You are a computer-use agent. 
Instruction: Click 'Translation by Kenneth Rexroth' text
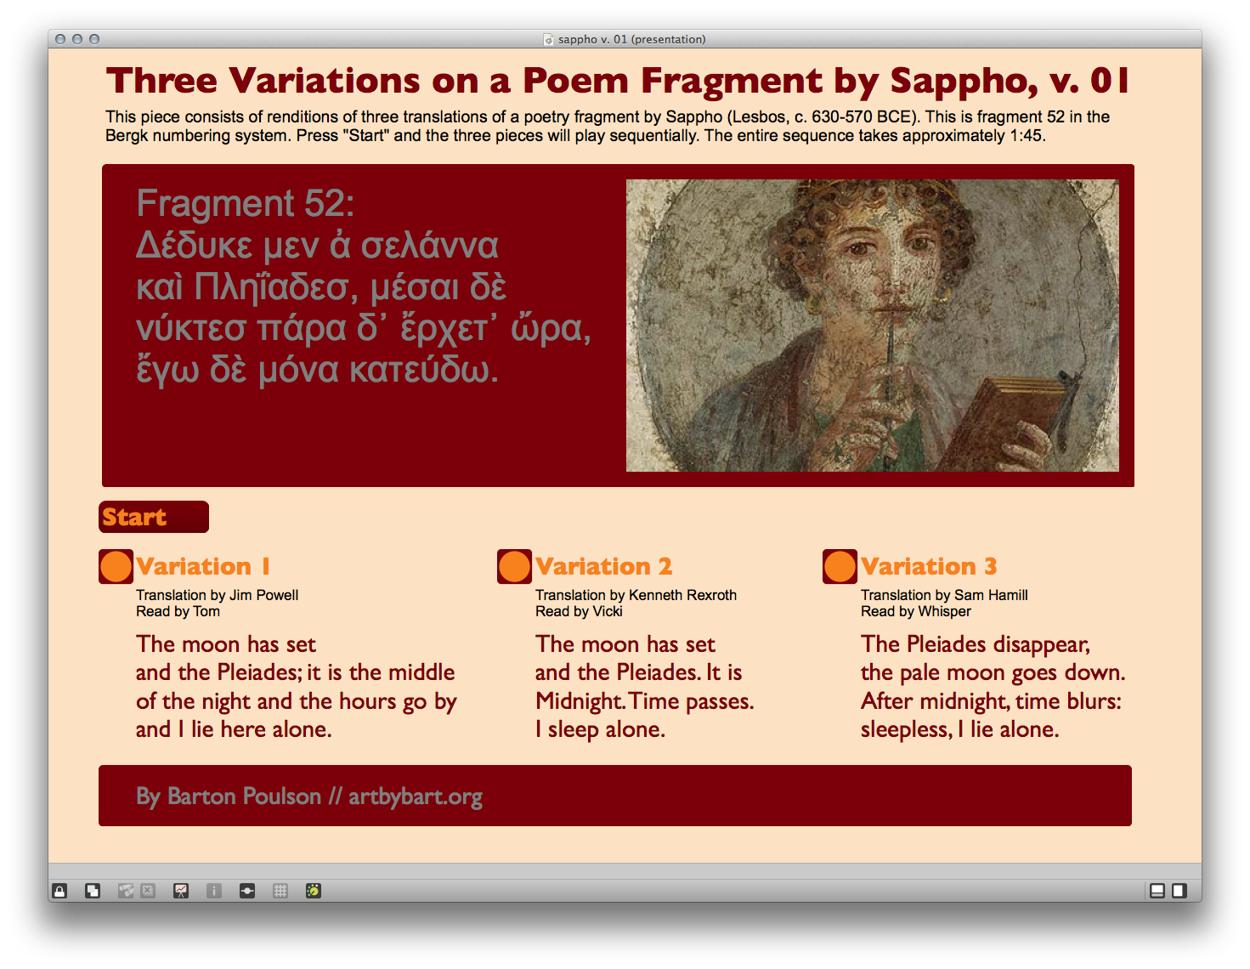636,595
